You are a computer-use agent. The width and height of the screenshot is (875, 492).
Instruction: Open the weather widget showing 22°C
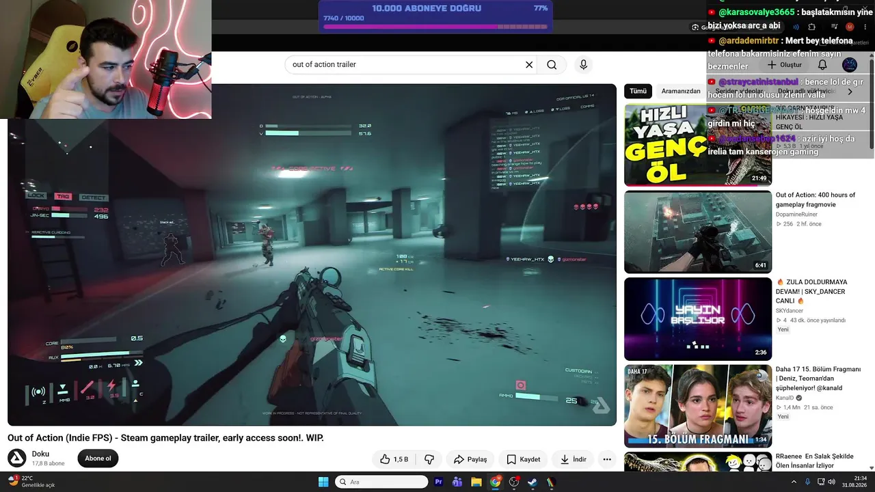coord(31,481)
